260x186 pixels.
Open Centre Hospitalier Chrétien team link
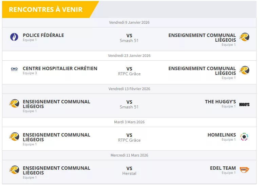click(x=60, y=68)
